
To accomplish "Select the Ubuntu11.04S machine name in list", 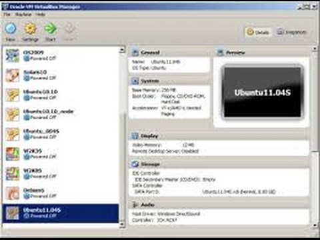I will [42, 210].
